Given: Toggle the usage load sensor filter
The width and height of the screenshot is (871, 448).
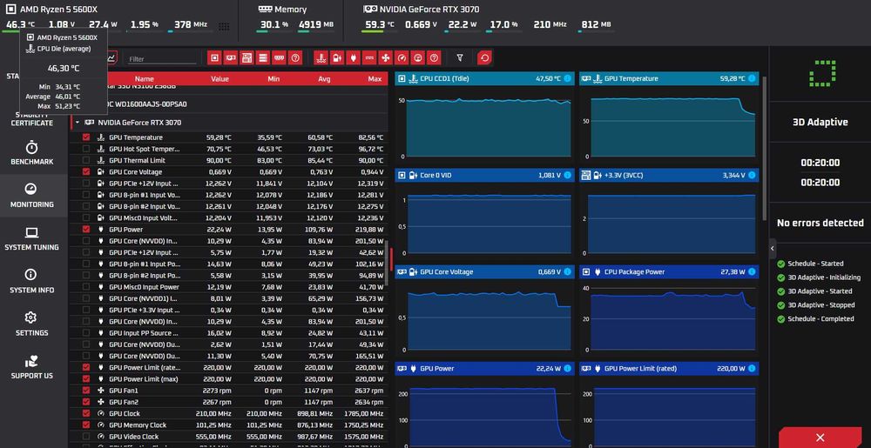Looking at the screenshot, I should (x=418, y=57).
